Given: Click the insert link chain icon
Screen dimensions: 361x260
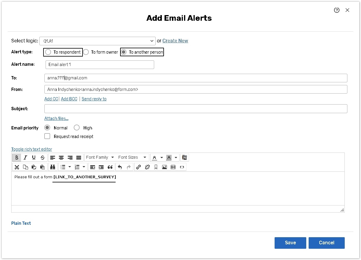Looking at the screenshot, I should pos(138,167).
